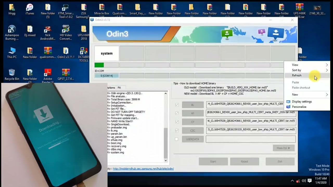Click the log scrollbar down arrow
The image size is (333, 187).
[166, 161]
